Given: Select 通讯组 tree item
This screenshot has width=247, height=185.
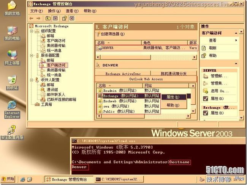Looking at the screenshot, I should (52, 90).
